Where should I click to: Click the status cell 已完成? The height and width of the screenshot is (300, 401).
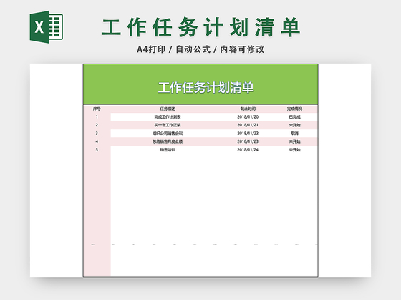[294, 117]
